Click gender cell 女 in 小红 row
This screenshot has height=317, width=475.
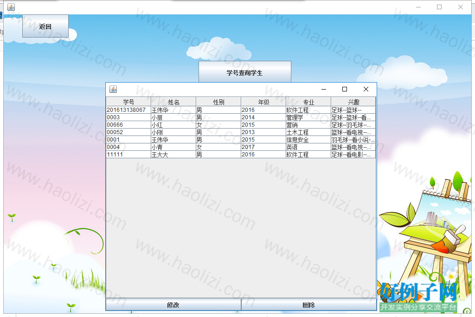218,124
